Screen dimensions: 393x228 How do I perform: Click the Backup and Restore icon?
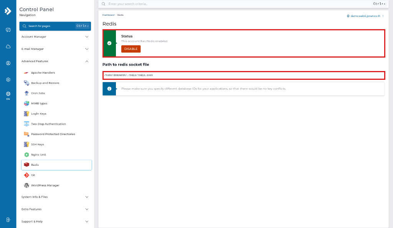26,83
